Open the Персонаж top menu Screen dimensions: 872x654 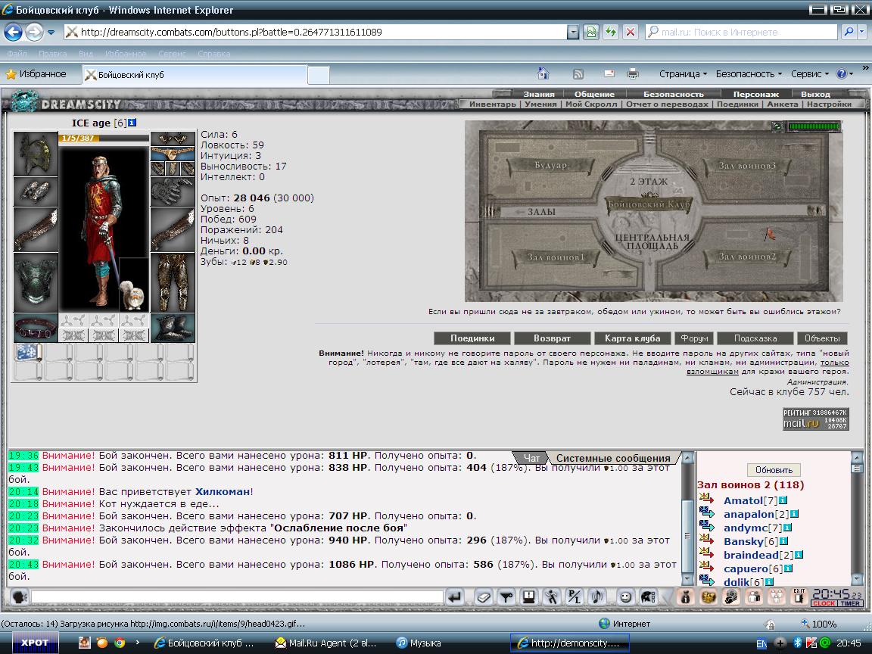pyautogui.click(x=755, y=94)
